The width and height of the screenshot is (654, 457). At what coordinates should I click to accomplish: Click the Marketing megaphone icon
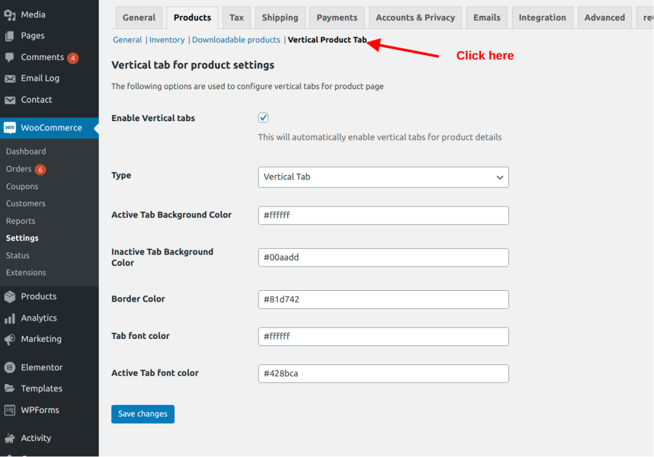coord(11,339)
